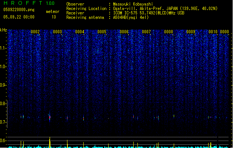Screen dimensions: 233x148
Task: Click the HROFFT 1.0.0 title text
Action: click(x=29, y=3)
